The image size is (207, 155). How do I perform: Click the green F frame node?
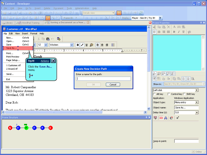(26, 128)
